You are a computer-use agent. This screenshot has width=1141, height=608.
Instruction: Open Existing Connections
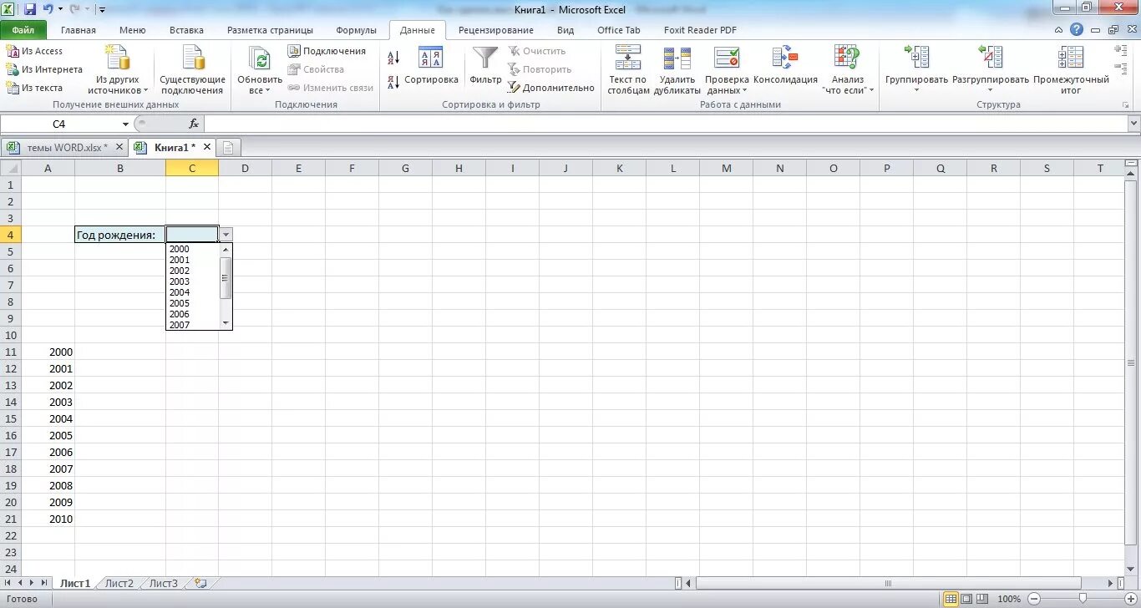click(193, 69)
